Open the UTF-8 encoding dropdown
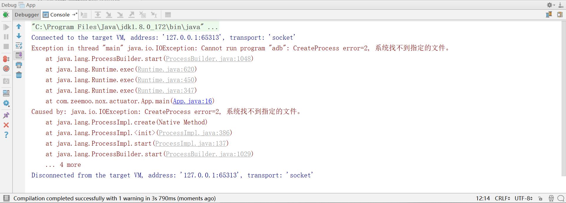 click(x=523, y=199)
